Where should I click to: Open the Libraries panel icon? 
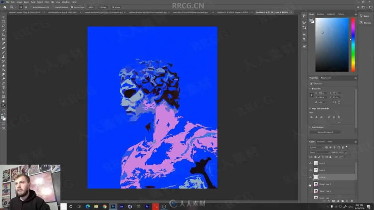click(361, 23)
